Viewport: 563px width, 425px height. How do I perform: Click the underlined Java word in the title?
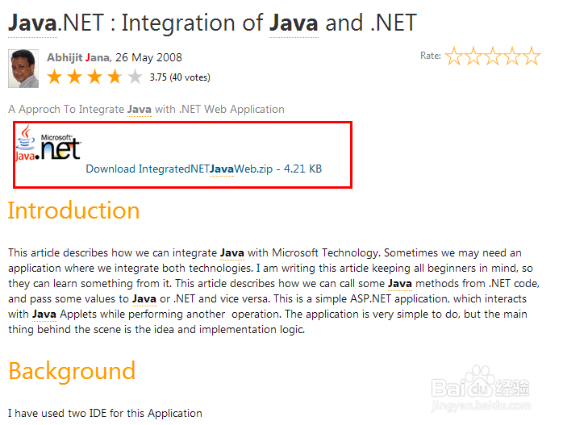pyautogui.click(x=32, y=23)
